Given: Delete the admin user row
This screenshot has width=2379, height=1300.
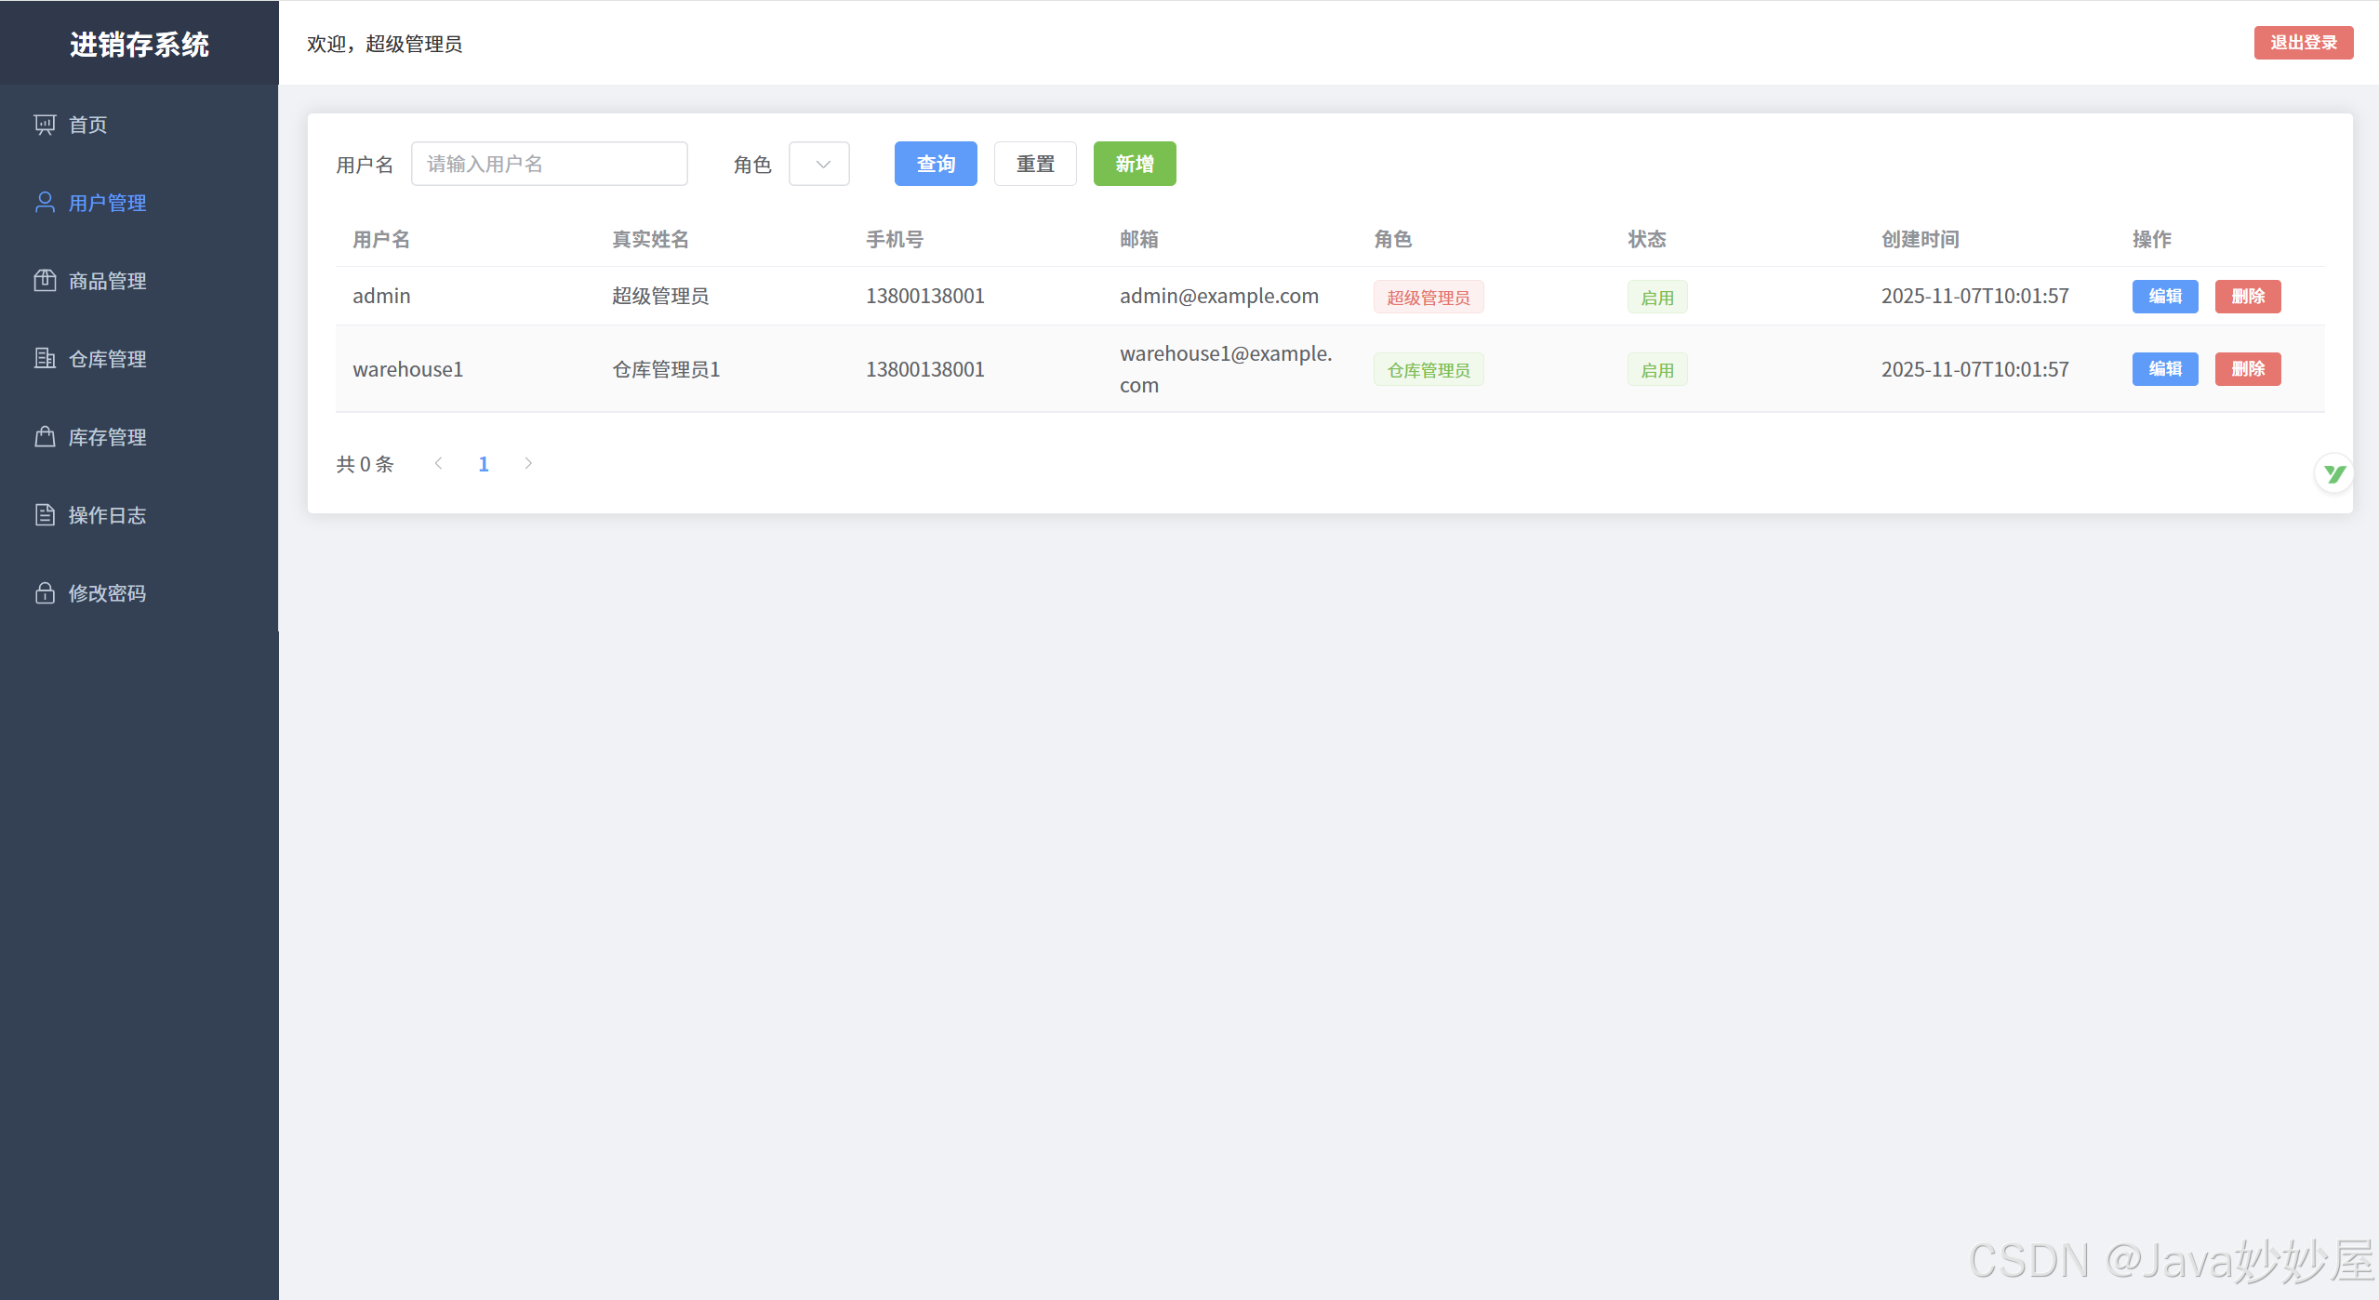Looking at the screenshot, I should pyautogui.click(x=2248, y=297).
